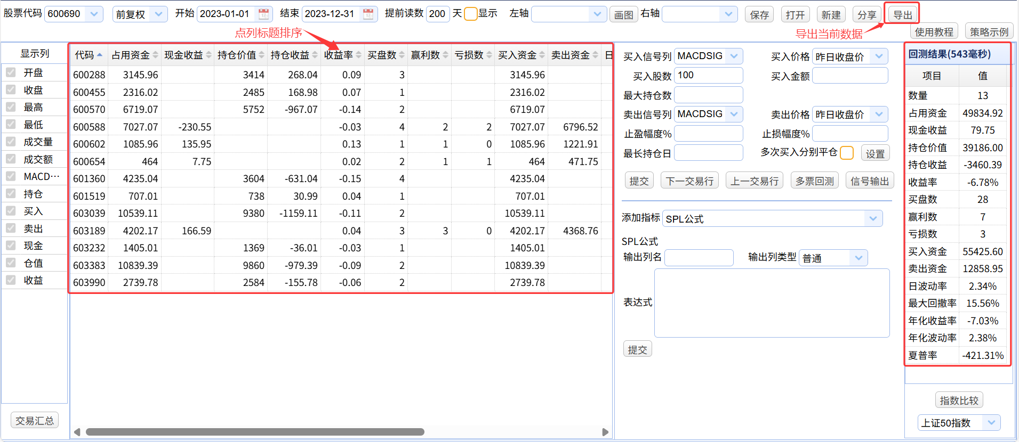Image resolution: width=1019 pixels, height=442 pixels.
Task: Toggle the 显示 checkbox in toolbar
Action: click(470, 14)
